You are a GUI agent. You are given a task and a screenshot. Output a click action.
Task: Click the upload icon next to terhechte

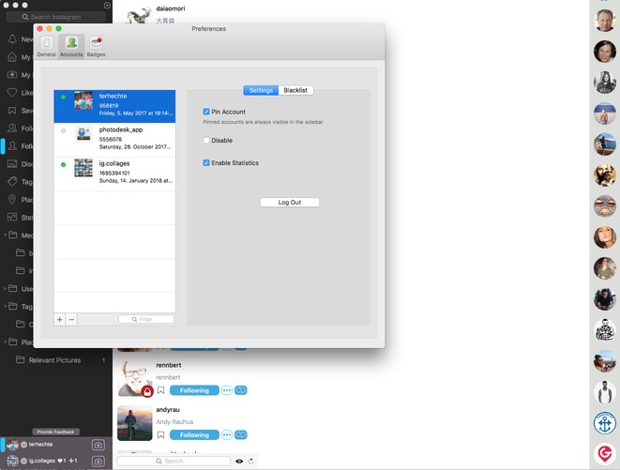[98, 445]
